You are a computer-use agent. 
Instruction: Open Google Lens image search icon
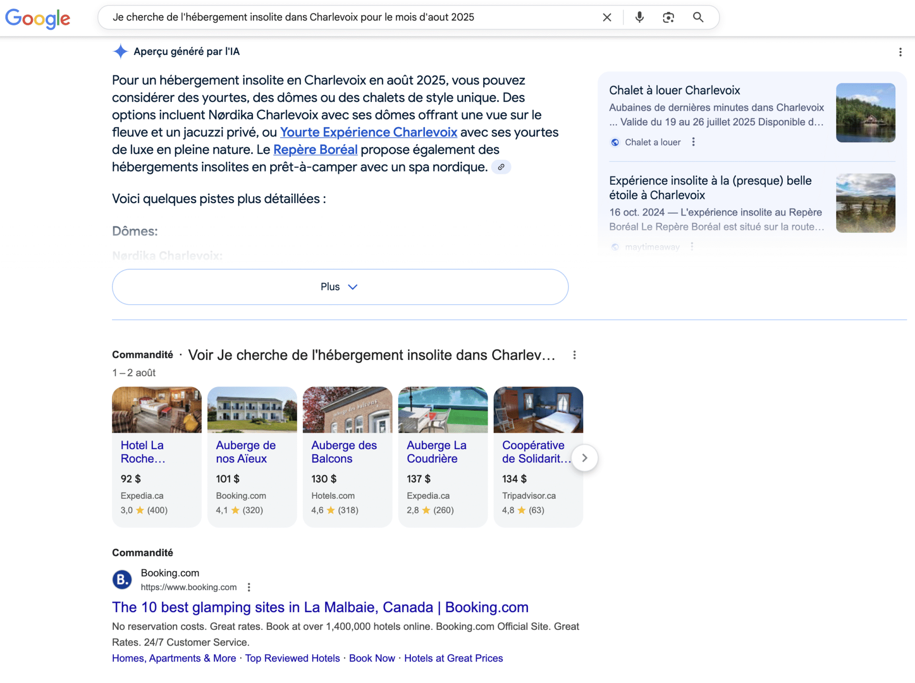pyautogui.click(x=668, y=17)
